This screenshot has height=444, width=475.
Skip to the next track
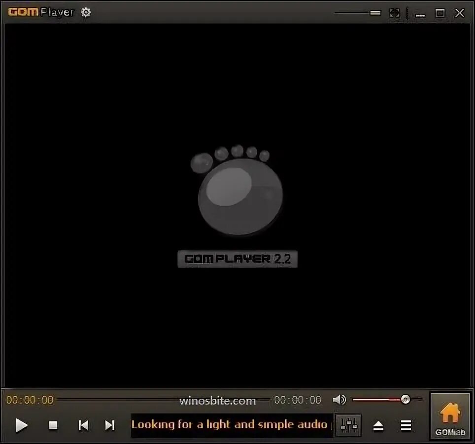110,425
